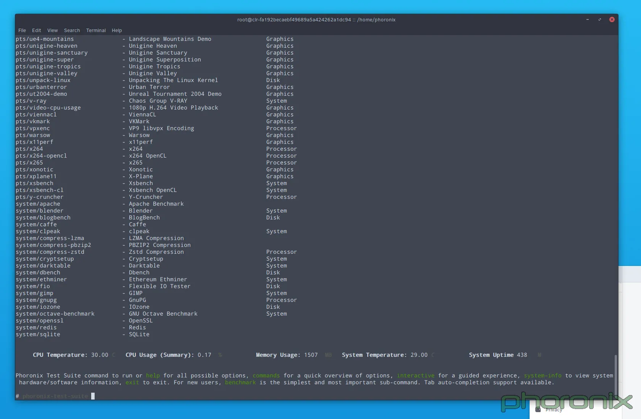Select the system/compress-zstd entry
The image size is (641, 419).
click(50, 252)
